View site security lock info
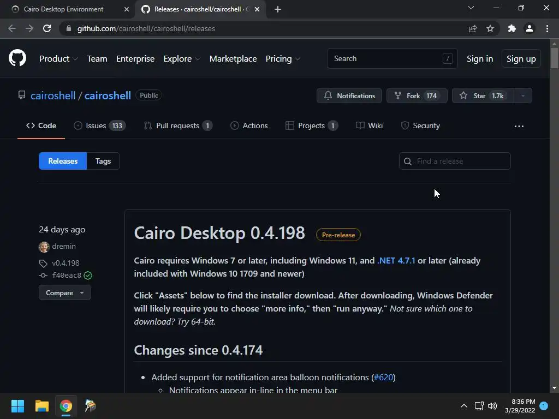Image resolution: width=559 pixels, height=419 pixels. [x=69, y=28]
